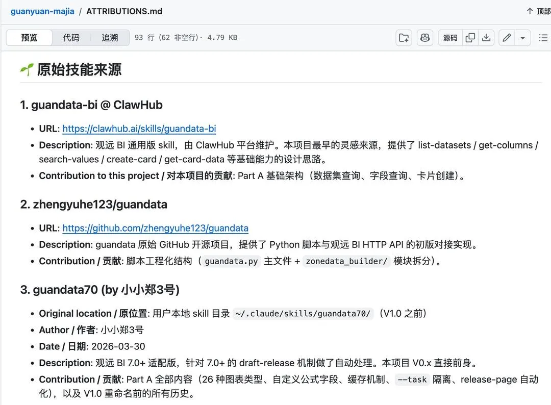Click heading 2. zhengyuhe123/guandata
The height and width of the screenshot is (405, 551).
tap(93, 204)
